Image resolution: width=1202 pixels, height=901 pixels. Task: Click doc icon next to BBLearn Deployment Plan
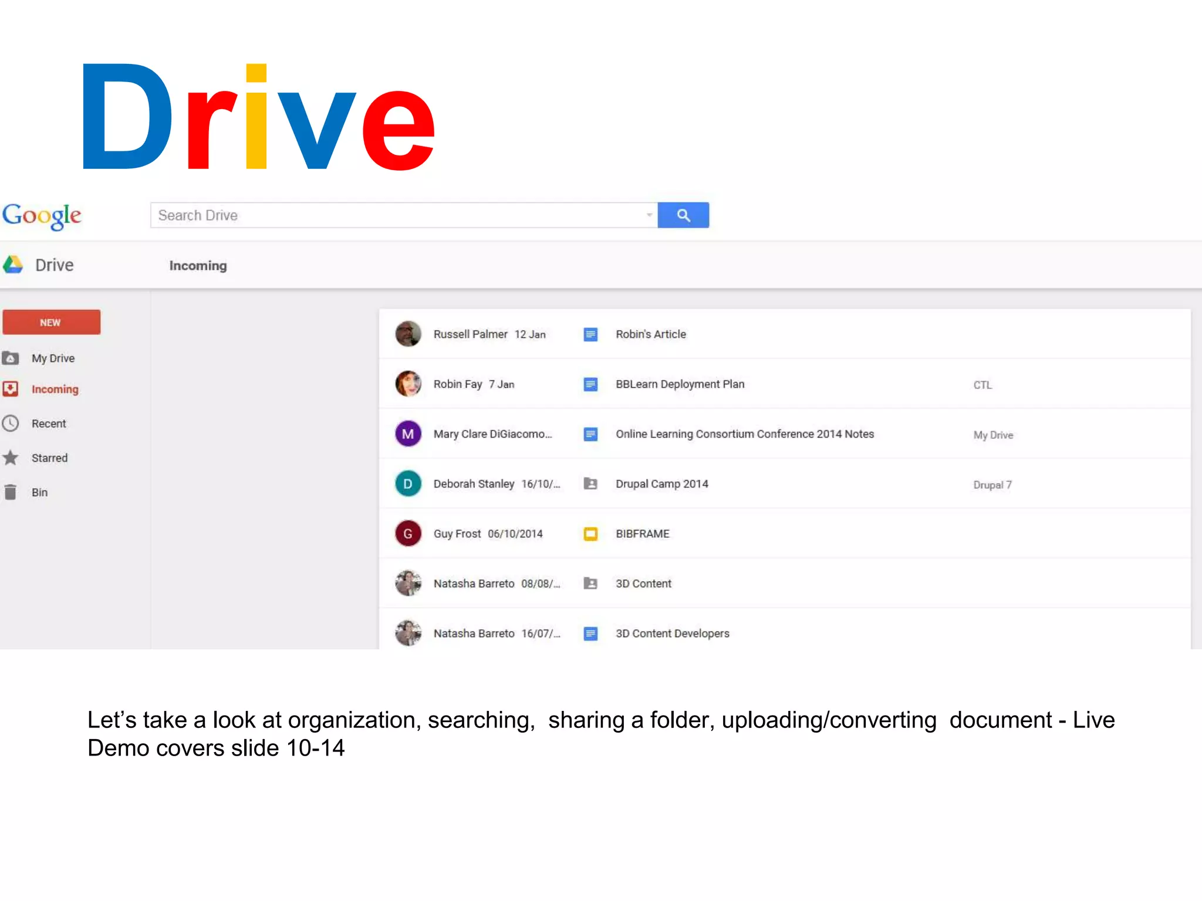(590, 384)
